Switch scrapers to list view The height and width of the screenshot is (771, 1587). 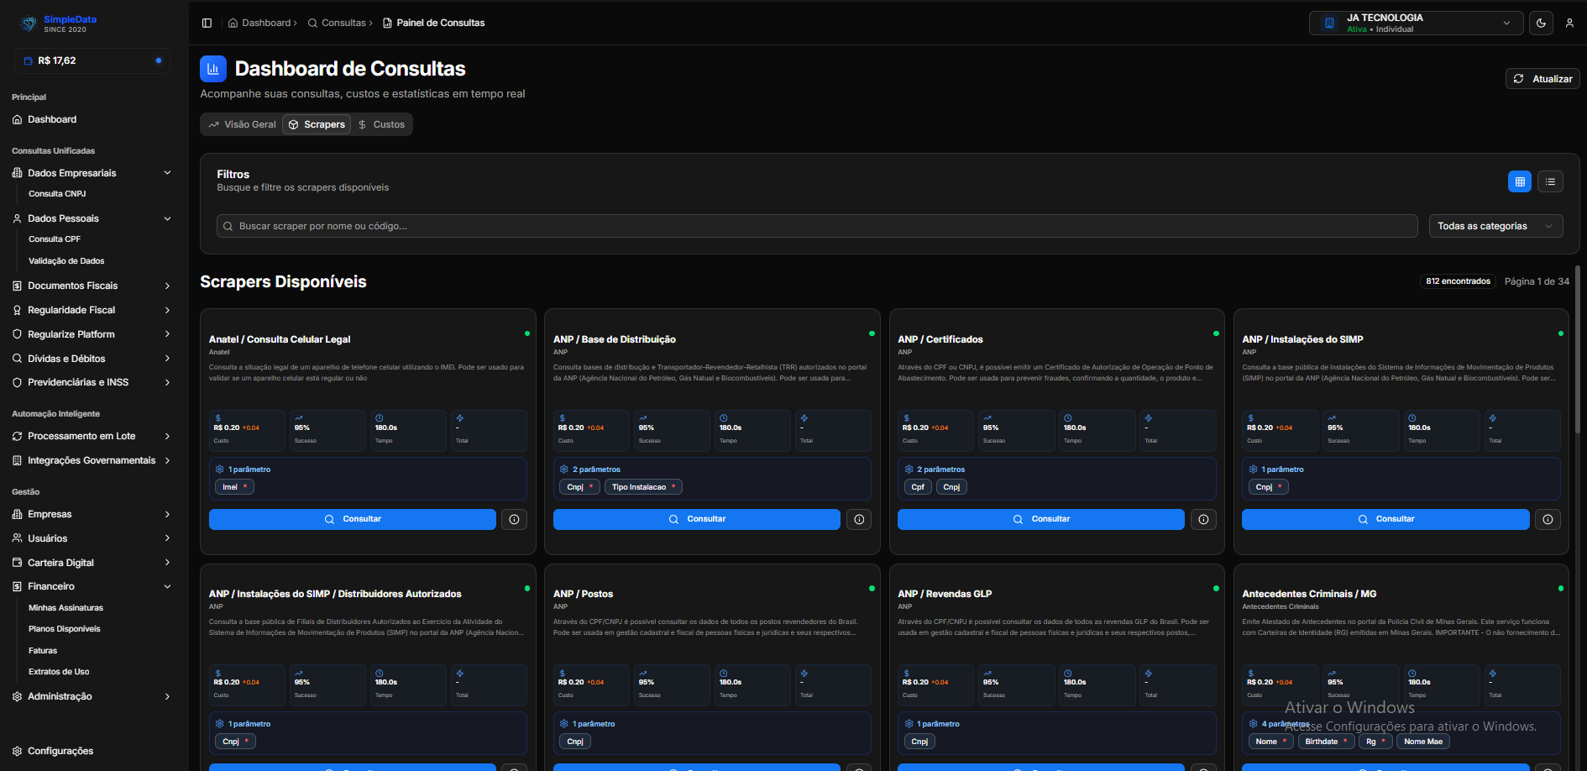coord(1550,181)
